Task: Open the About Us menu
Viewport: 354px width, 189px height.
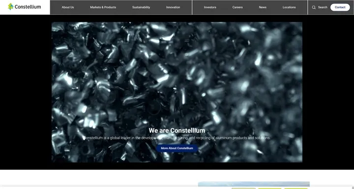Action: 68,7
